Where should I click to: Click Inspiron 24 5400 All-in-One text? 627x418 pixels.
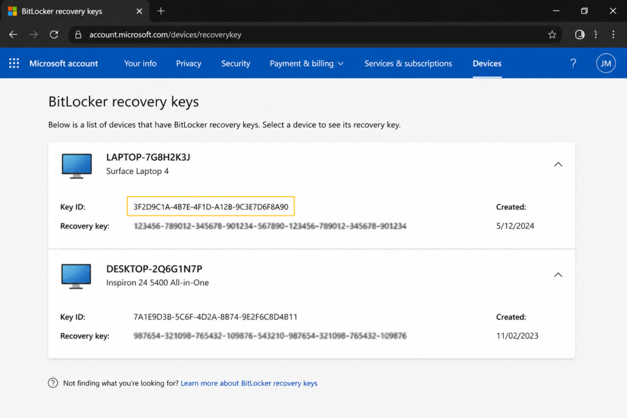(157, 283)
